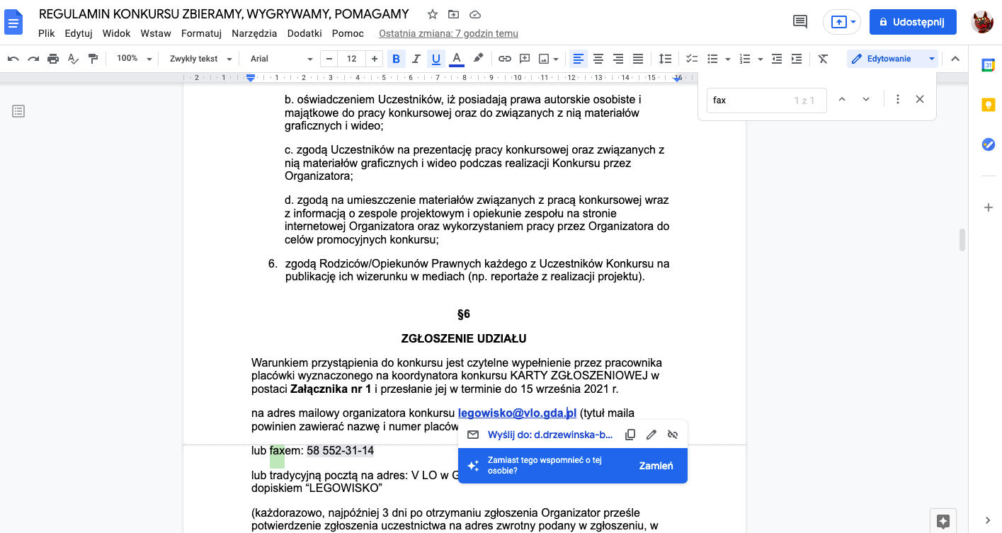Toggle bold formatting
1002x533 pixels.
[x=396, y=59]
